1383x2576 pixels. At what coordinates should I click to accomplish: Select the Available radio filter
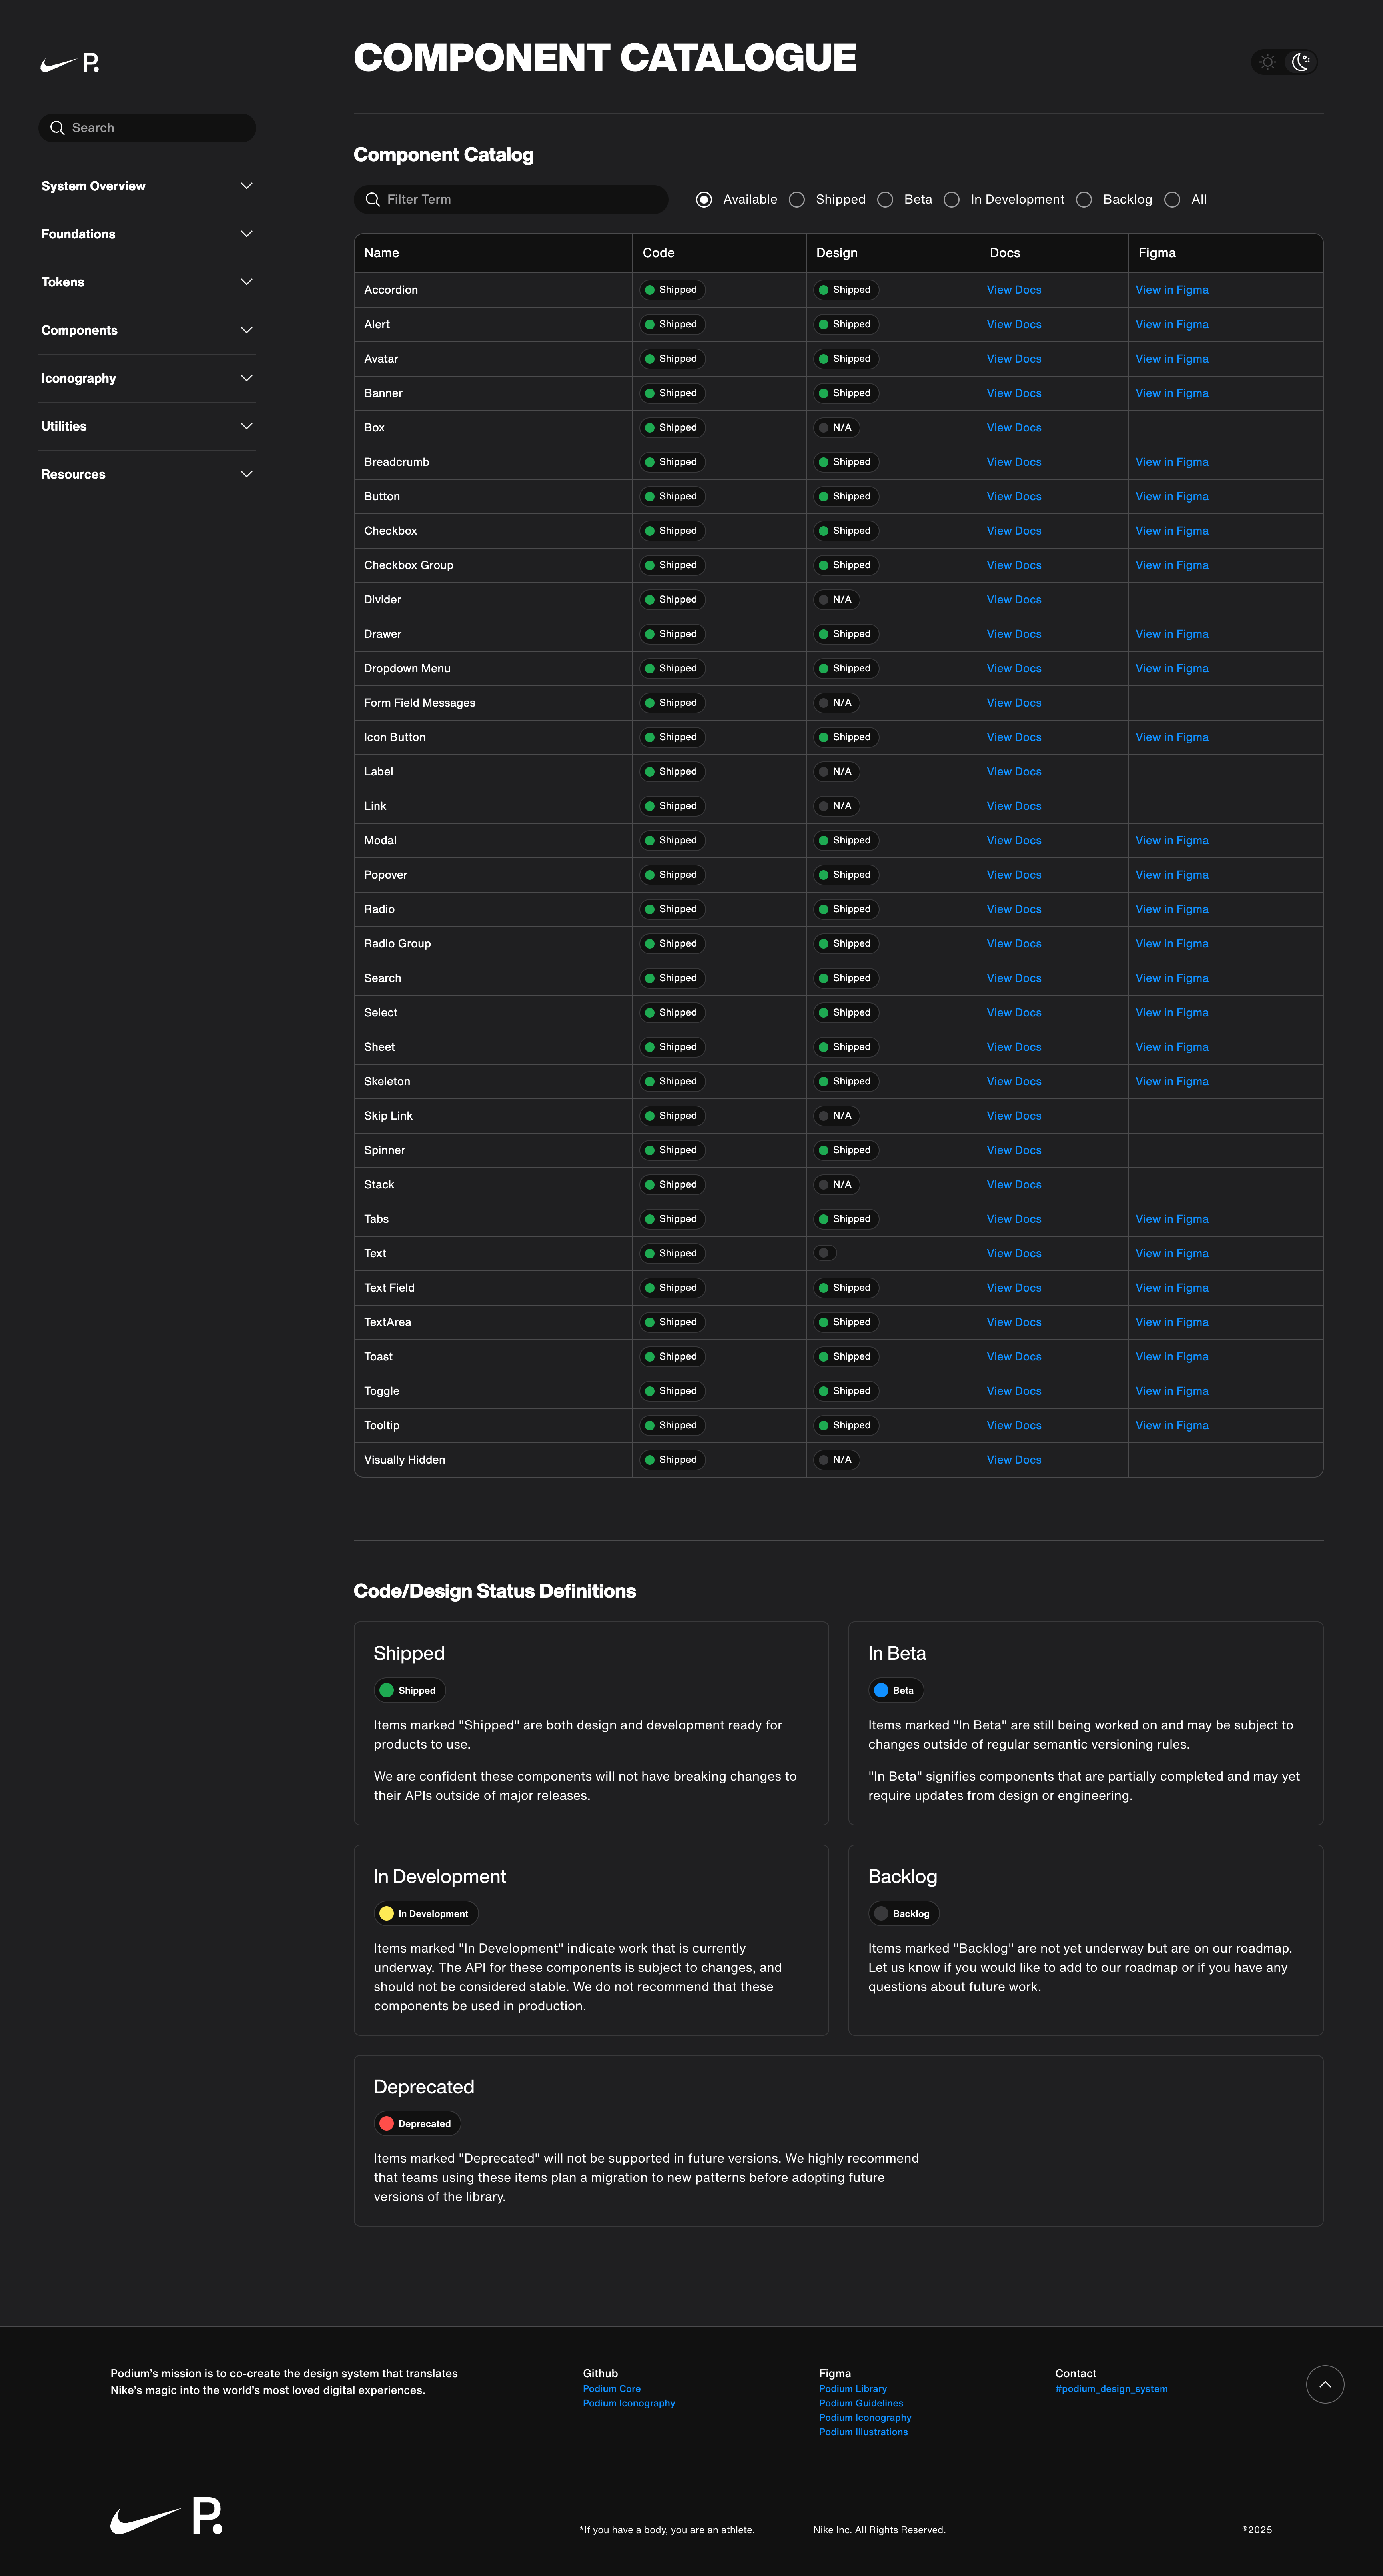pyautogui.click(x=704, y=200)
